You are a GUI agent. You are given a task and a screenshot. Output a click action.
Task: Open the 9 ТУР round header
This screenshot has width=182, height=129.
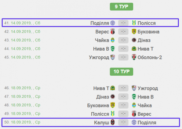(121, 7)
